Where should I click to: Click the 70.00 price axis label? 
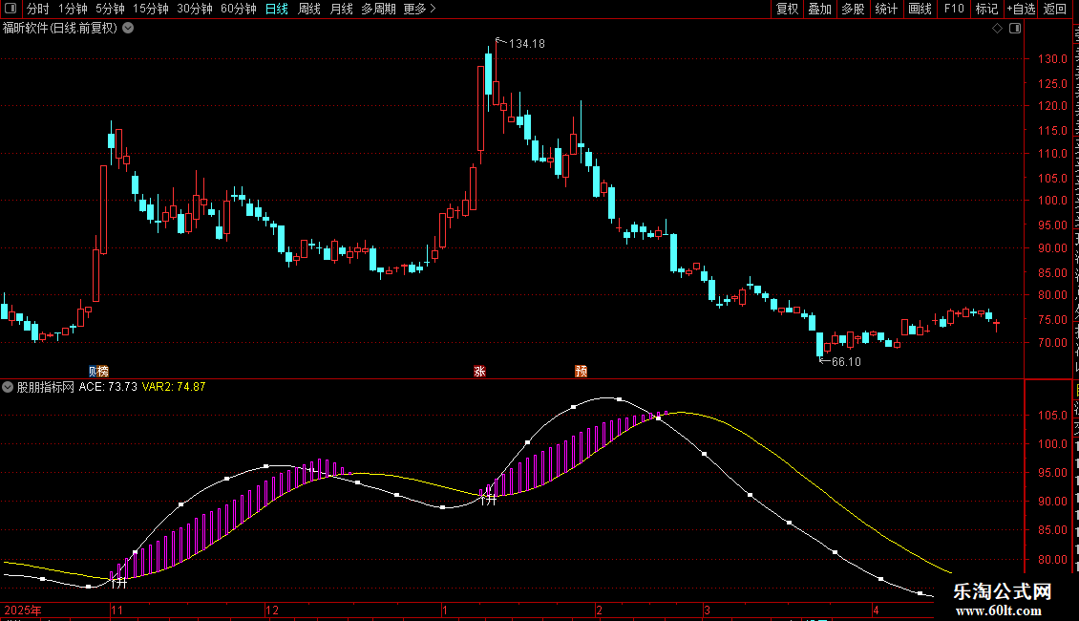(x=1053, y=342)
